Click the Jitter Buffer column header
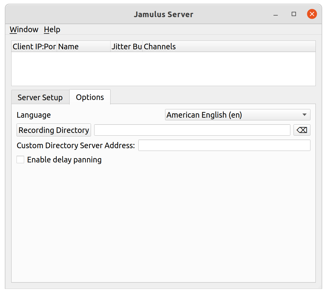 pyautogui.click(x=127, y=46)
